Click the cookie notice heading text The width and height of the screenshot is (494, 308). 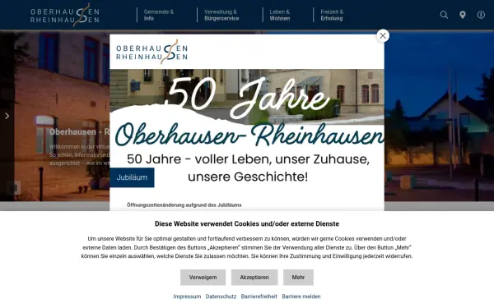[x=247, y=223]
